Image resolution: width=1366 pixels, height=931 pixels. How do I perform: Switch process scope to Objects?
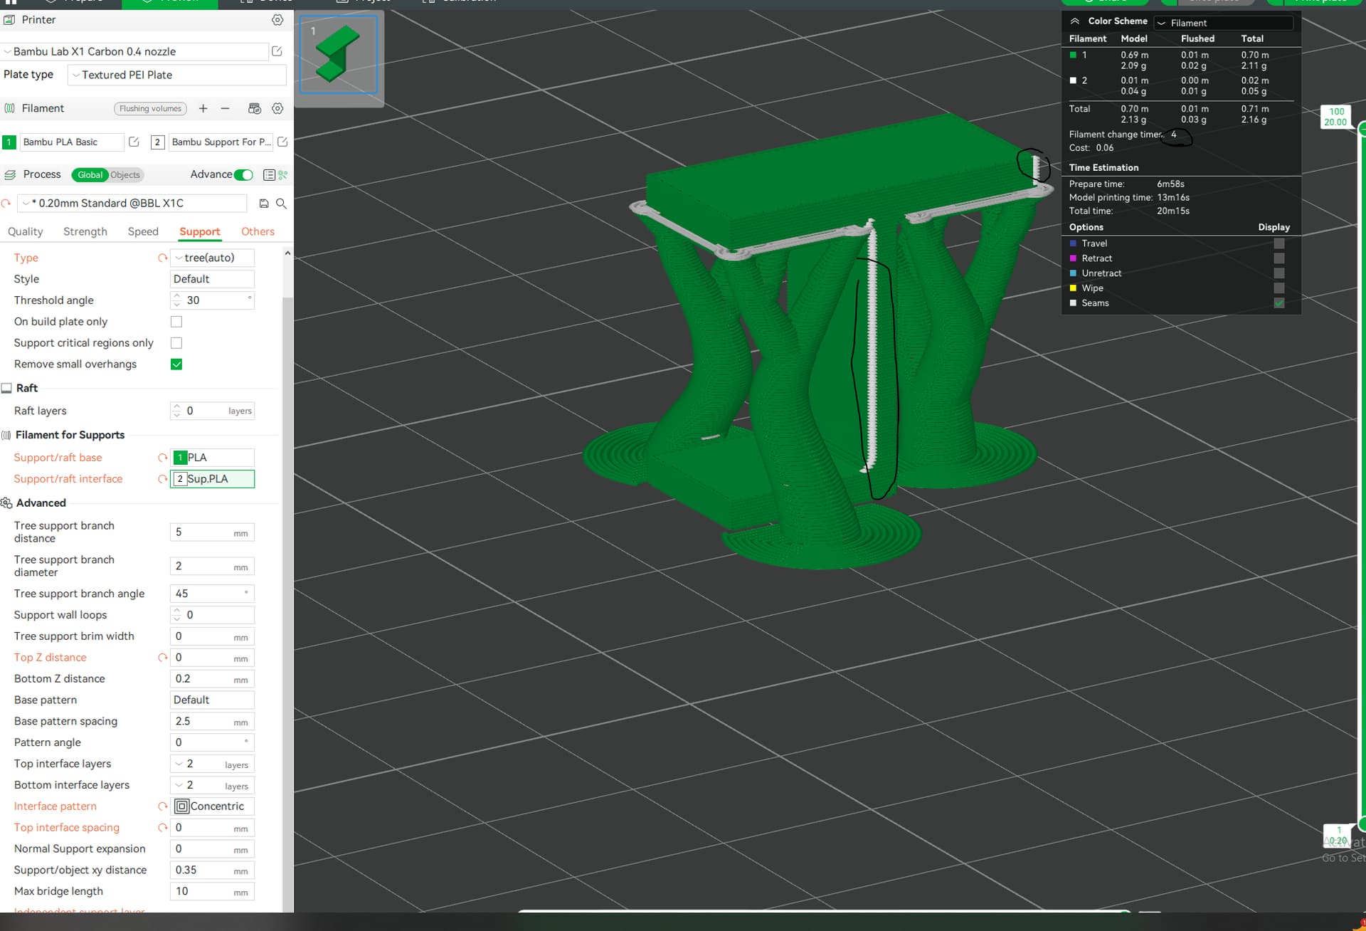click(125, 174)
